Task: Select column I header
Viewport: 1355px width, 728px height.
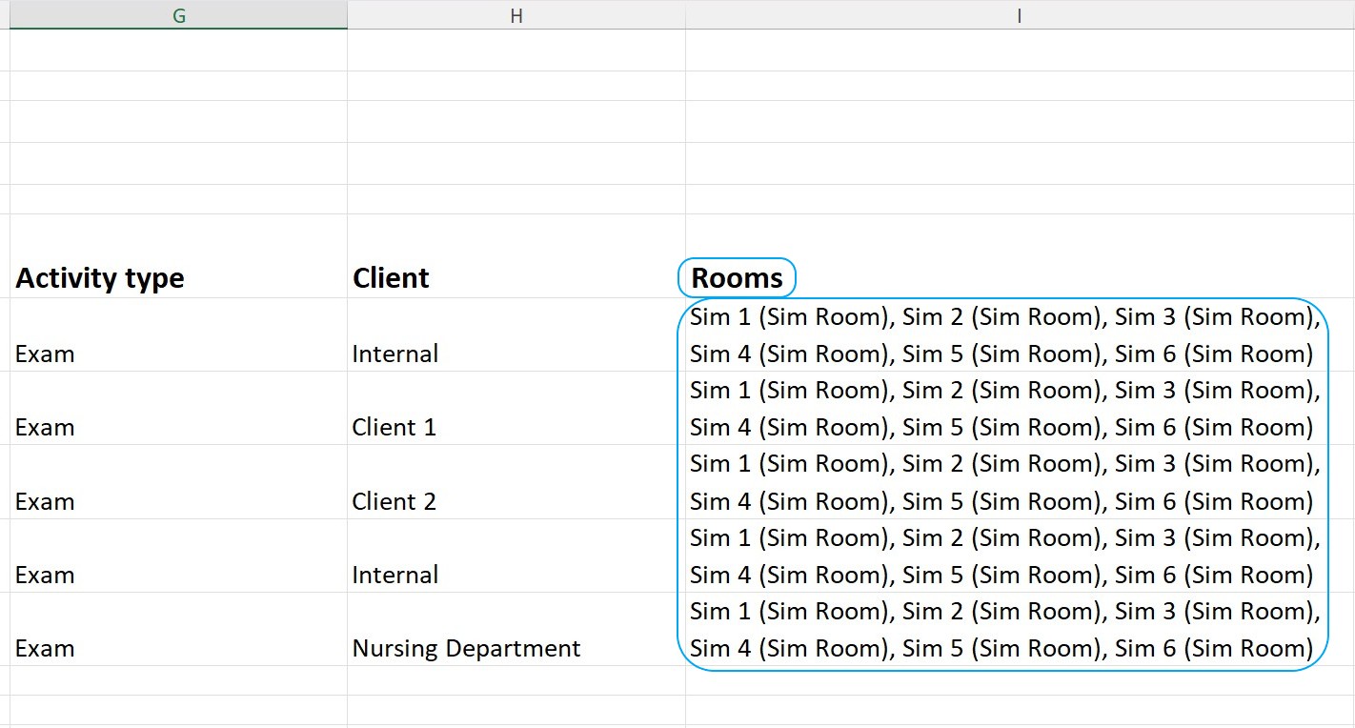Action: coord(1020,15)
